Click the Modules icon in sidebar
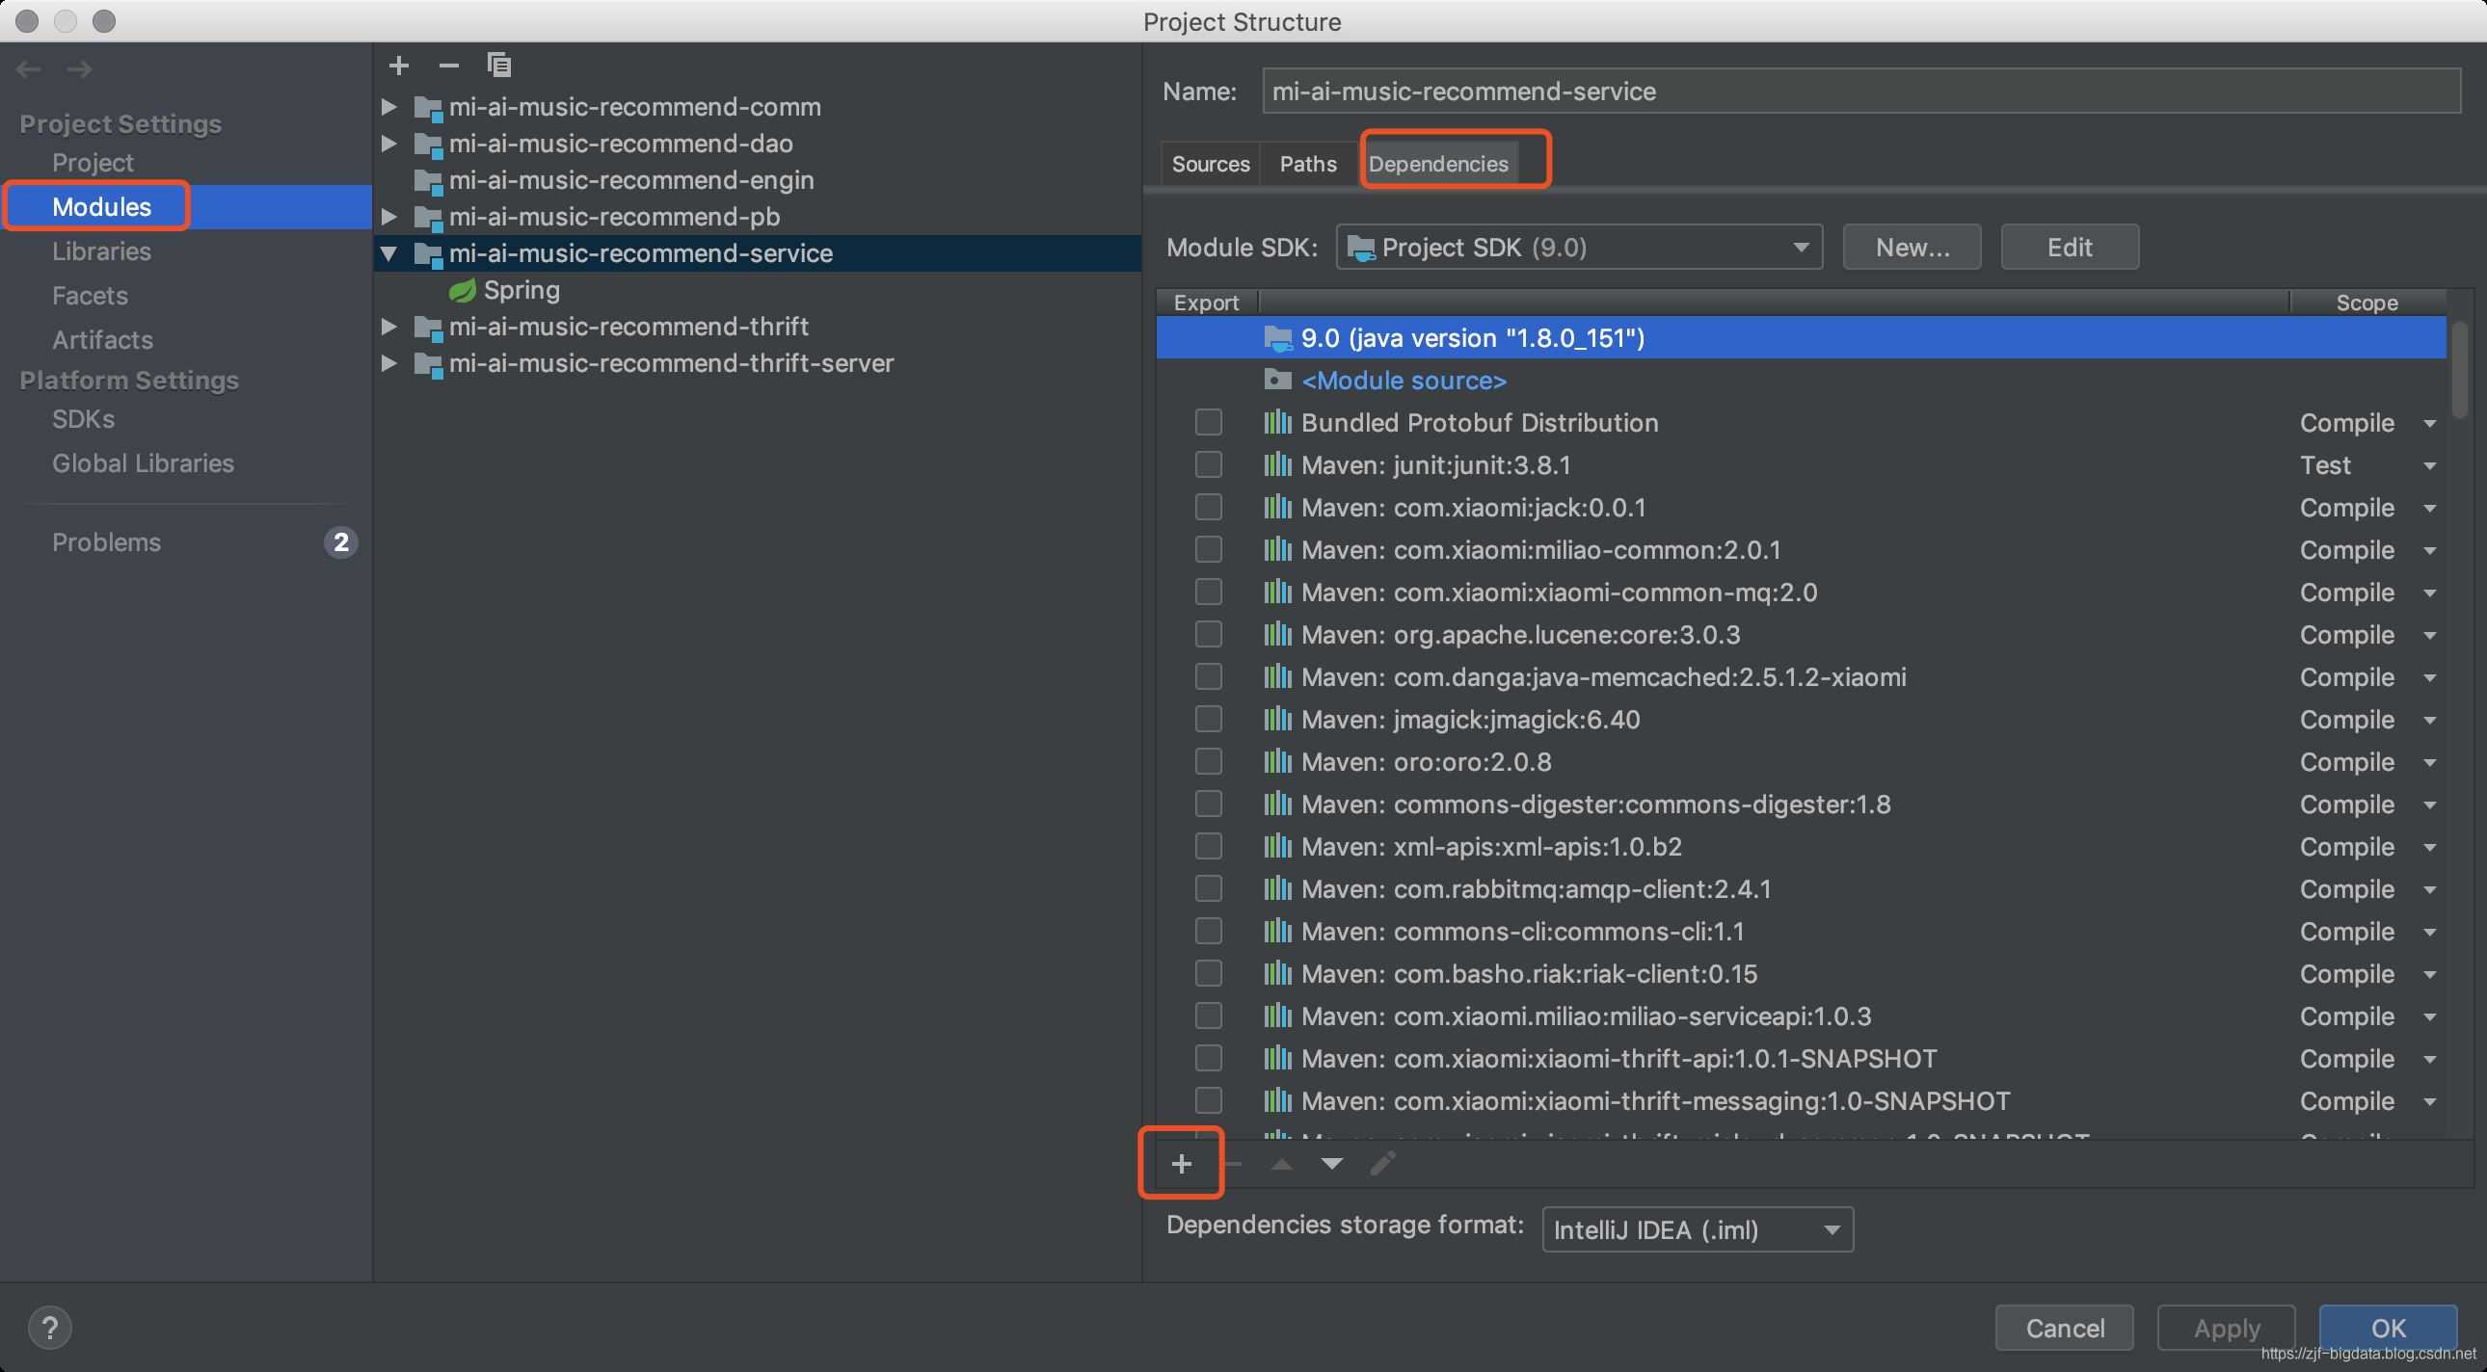 (x=99, y=206)
